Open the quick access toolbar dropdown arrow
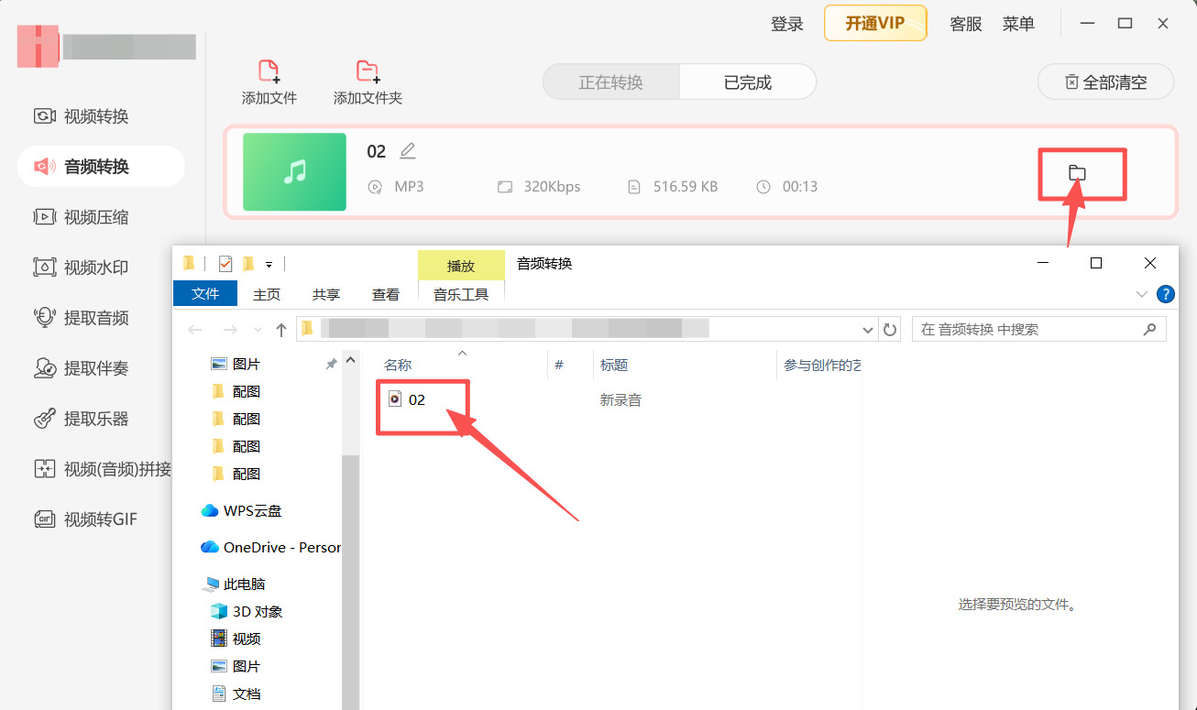The height and width of the screenshot is (710, 1197). point(269,264)
